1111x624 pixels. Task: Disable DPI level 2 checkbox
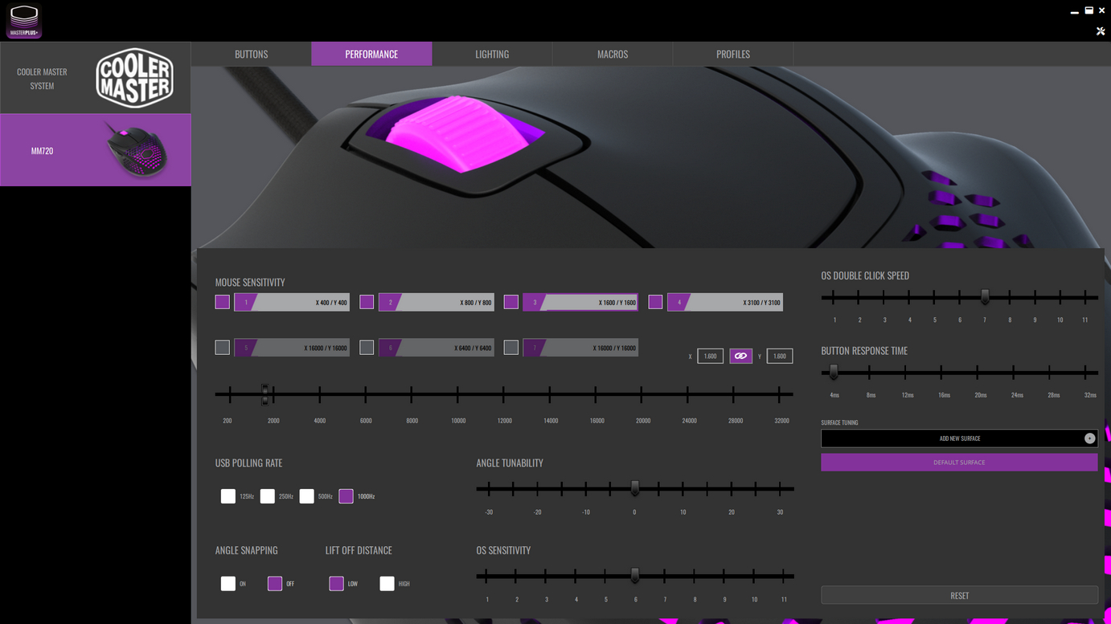[x=367, y=302]
